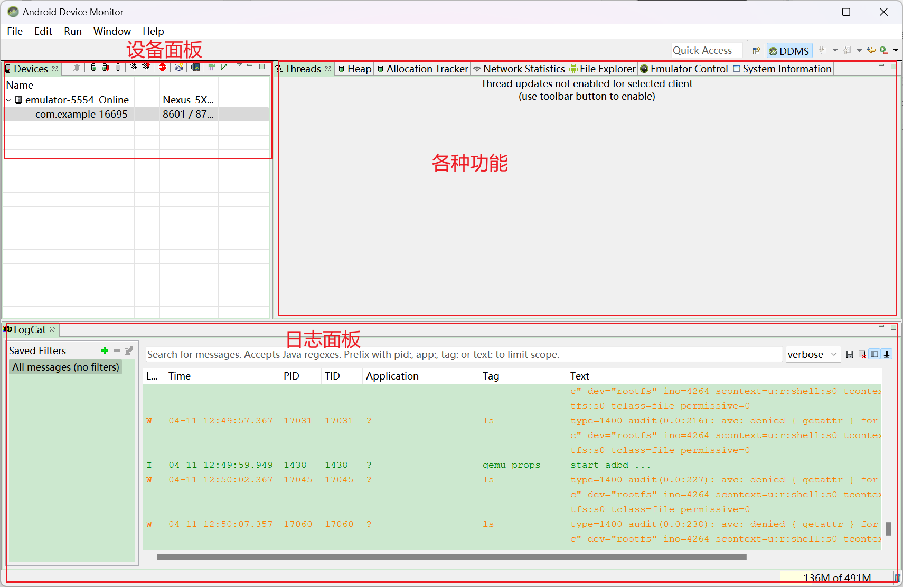
Task: Switch to the Allocation Tracker tab
Action: [x=422, y=69]
